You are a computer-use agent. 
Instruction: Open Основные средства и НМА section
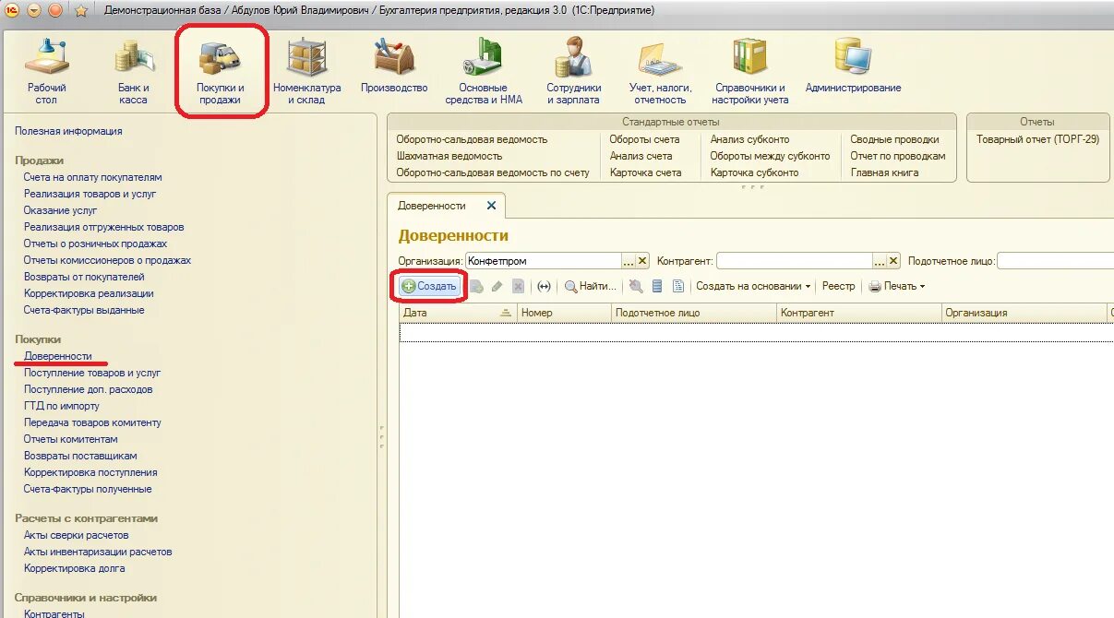tap(484, 72)
